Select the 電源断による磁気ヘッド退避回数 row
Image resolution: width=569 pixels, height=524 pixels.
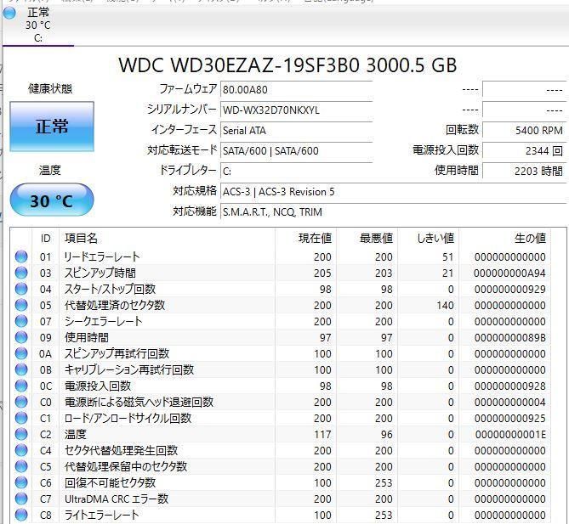point(281,402)
